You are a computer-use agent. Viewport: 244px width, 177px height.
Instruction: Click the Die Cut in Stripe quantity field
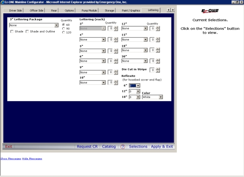pos(152,70)
